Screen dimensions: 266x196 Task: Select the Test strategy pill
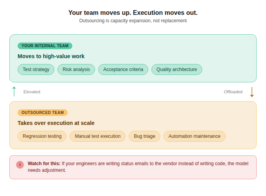36,69
